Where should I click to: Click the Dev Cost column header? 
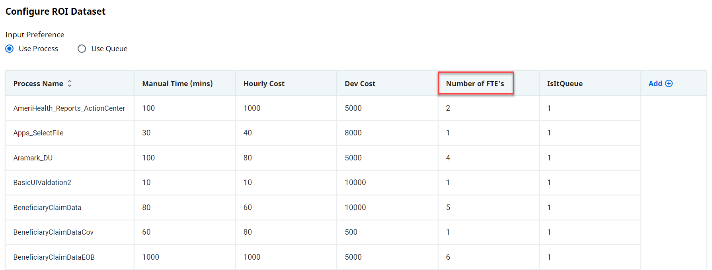click(x=360, y=83)
